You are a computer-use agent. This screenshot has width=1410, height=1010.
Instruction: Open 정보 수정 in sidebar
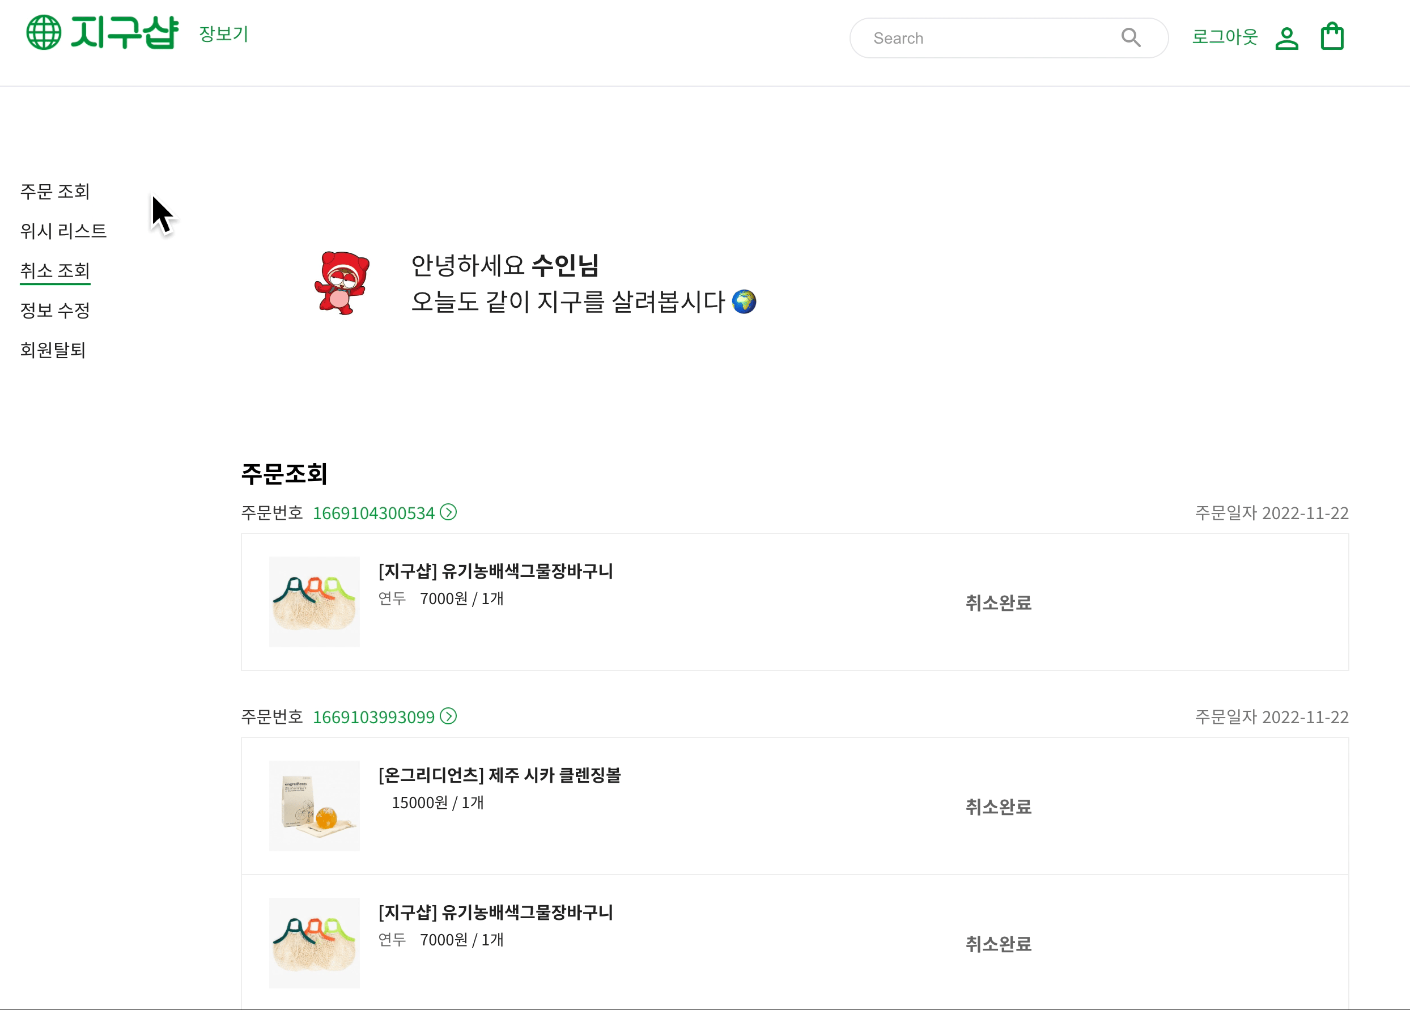pos(55,311)
